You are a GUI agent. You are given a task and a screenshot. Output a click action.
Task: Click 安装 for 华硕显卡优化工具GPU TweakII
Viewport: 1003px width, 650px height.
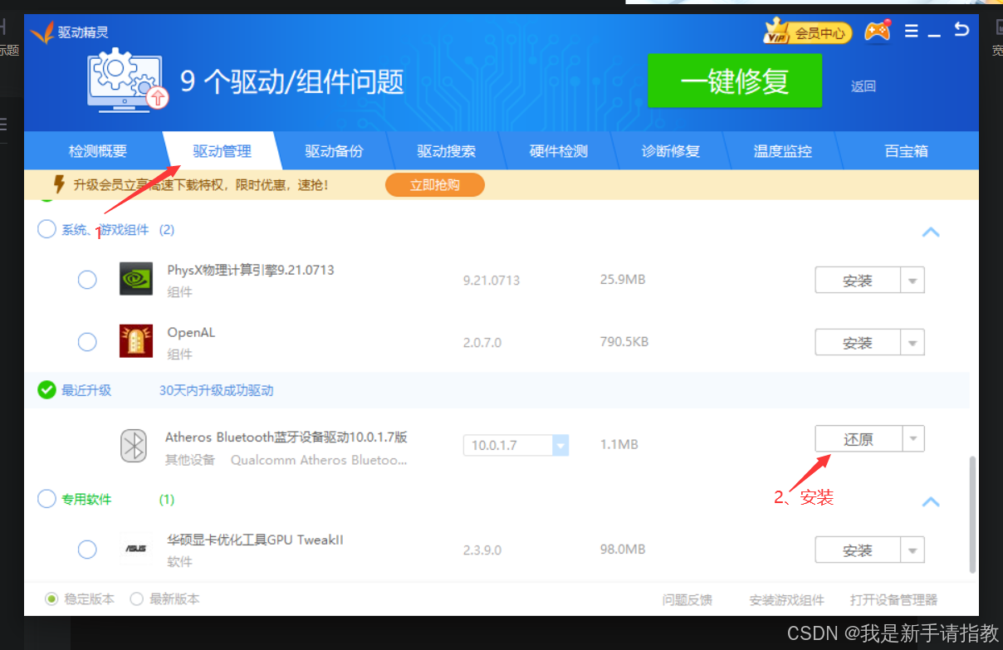click(x=858, y=550)
